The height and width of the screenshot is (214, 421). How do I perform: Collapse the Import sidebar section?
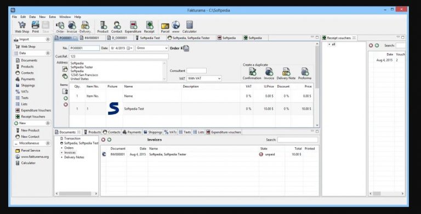[48, 39]
